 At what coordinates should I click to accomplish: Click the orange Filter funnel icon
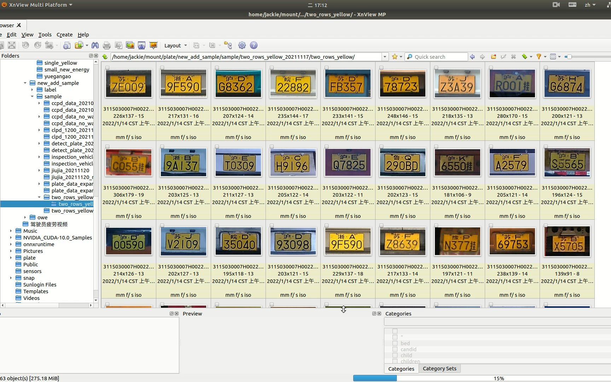tap(539, 57)
